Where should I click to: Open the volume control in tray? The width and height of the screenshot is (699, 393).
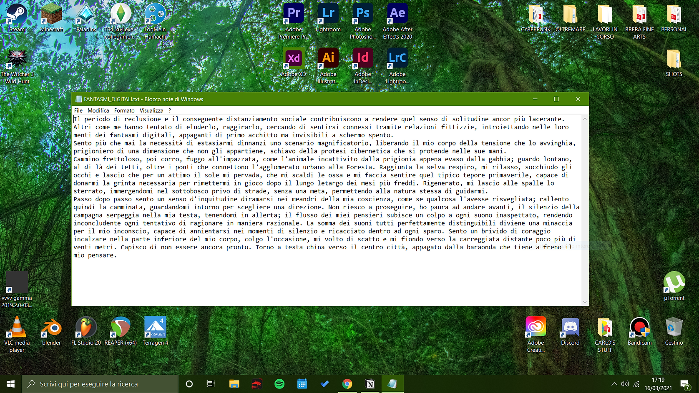[625, 384]
